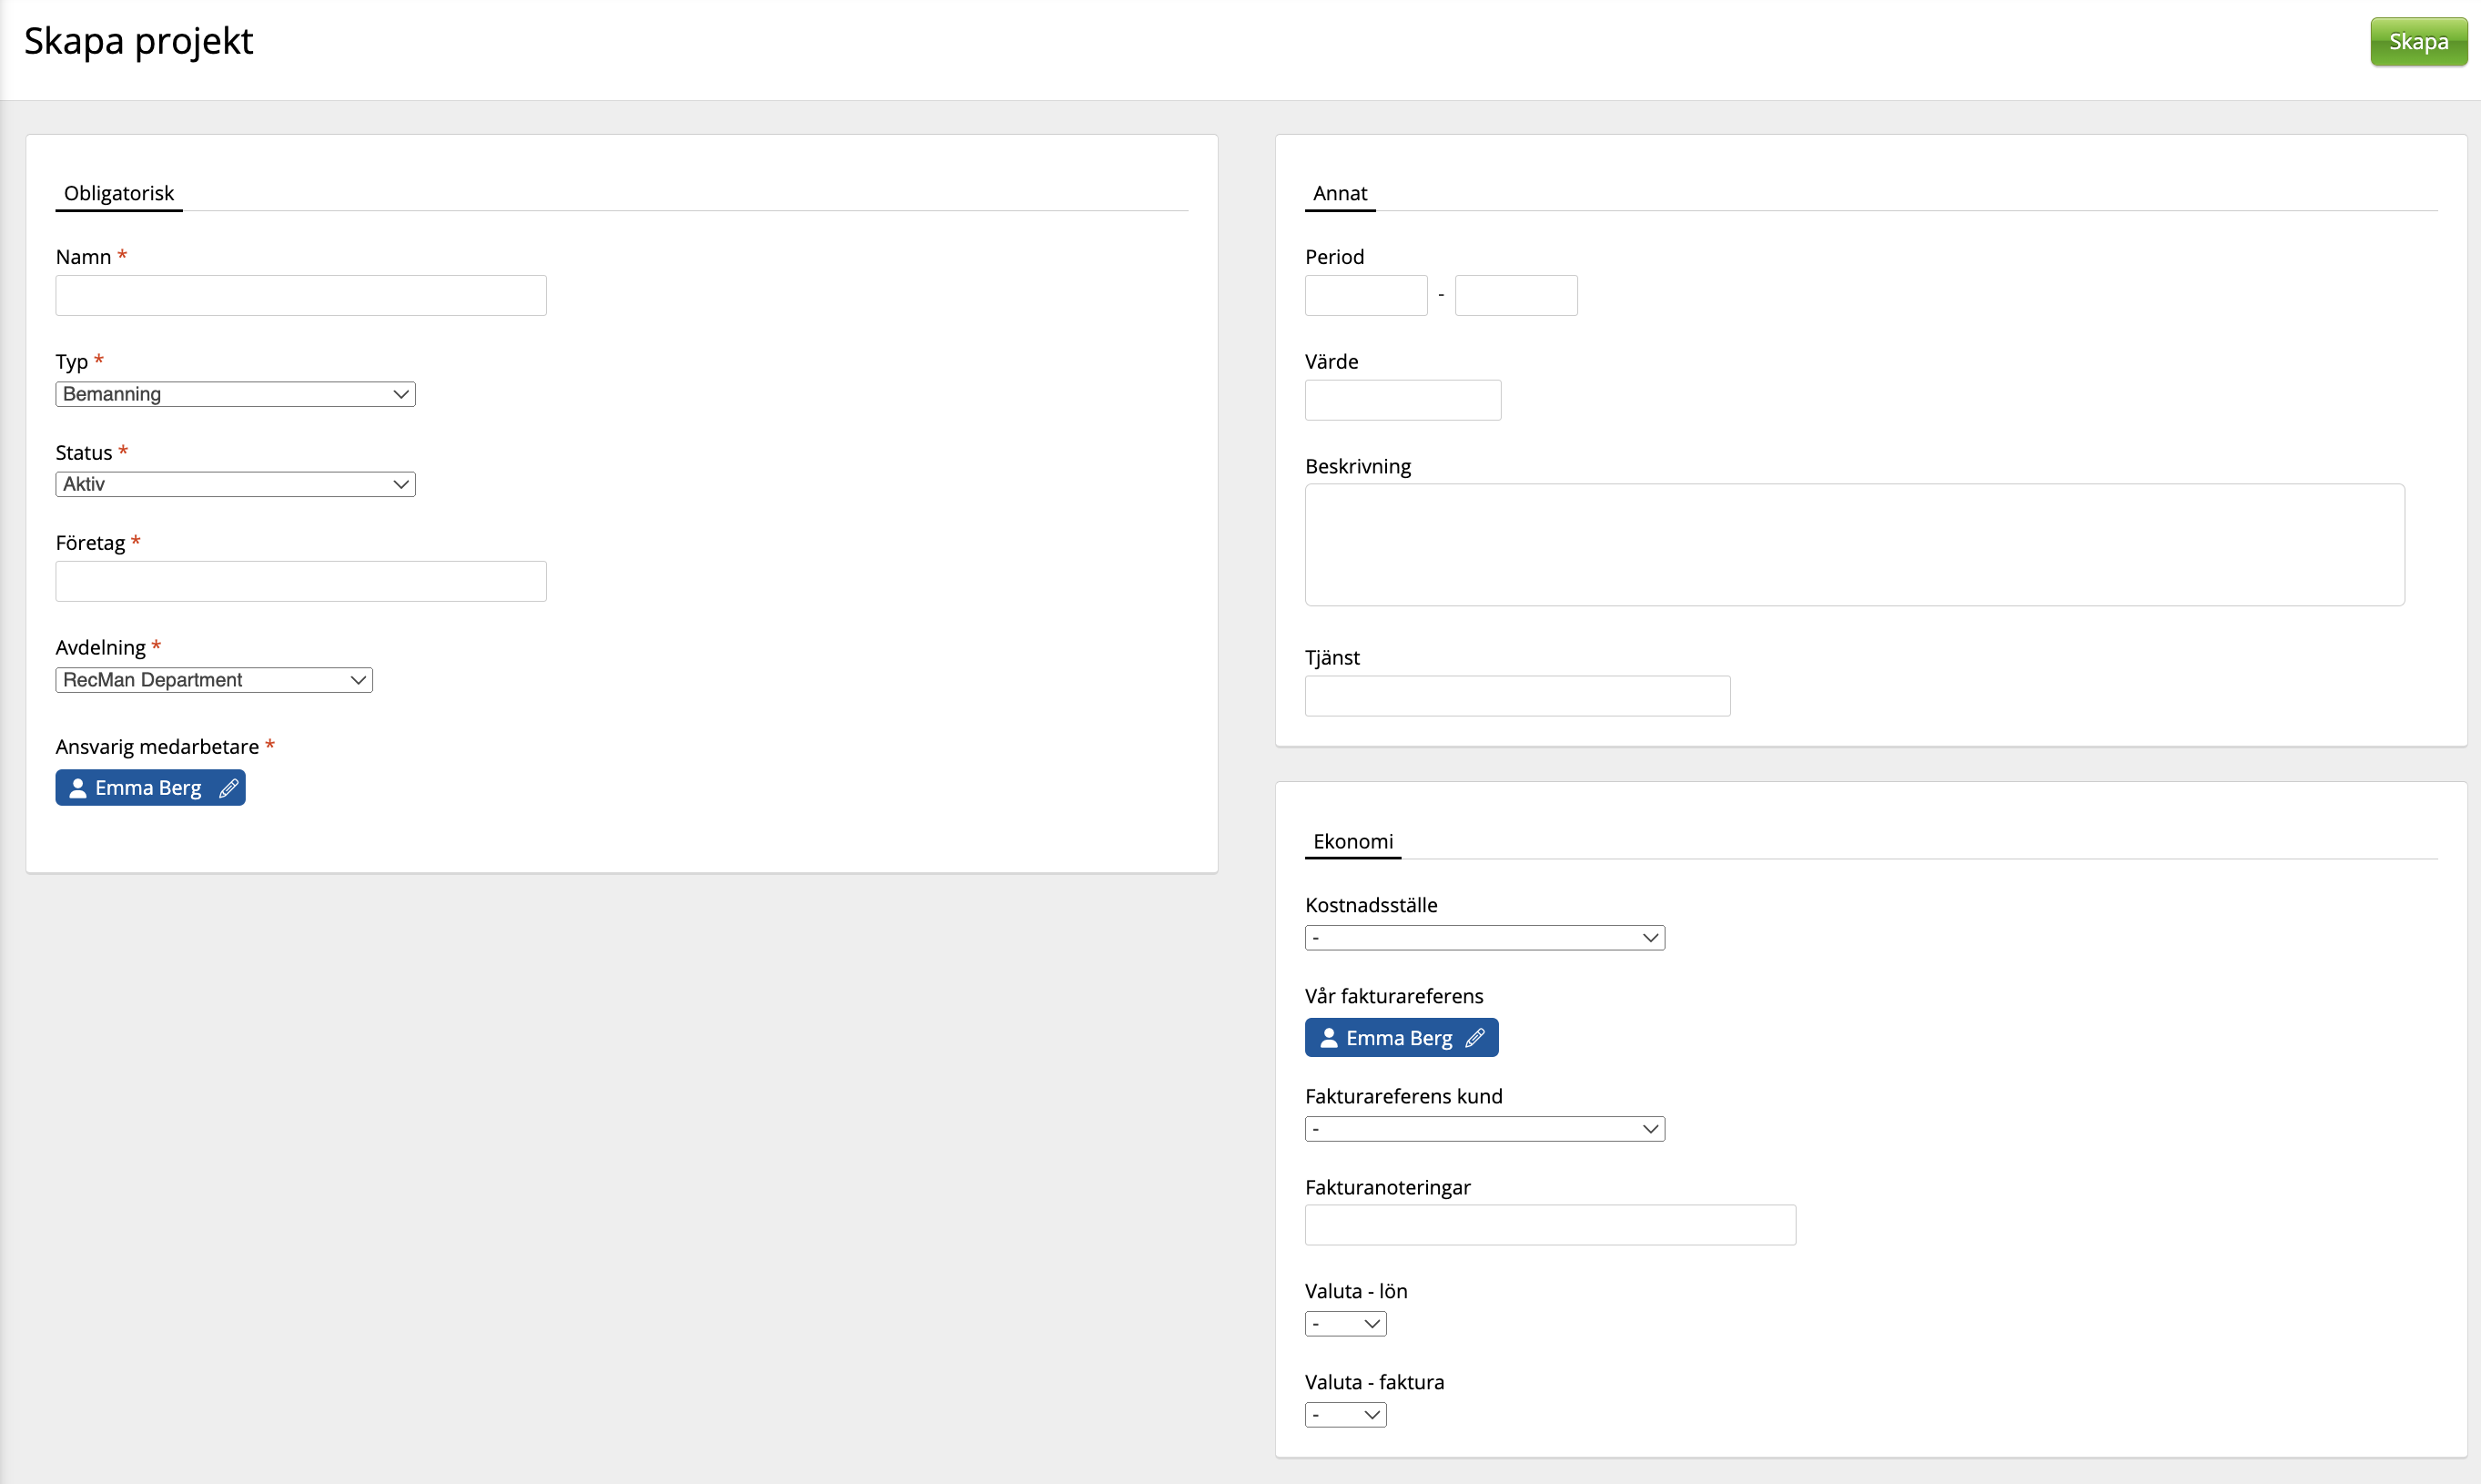The height and width of the screenshot is (1484, 2481).
Task: Click the Period start date field
Action: (1365, 296)
